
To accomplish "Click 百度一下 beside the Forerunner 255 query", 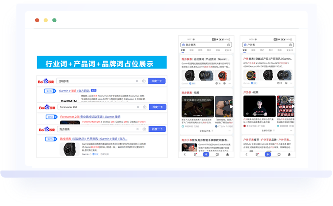I will pyautogui.click(x=158, y=107).
